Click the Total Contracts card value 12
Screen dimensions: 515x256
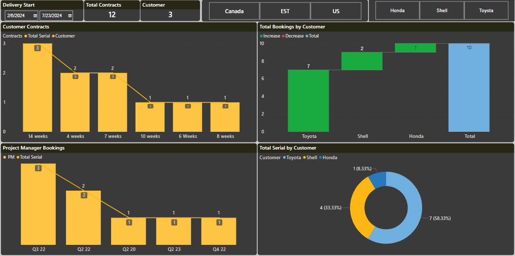click(x=112, y=15)
